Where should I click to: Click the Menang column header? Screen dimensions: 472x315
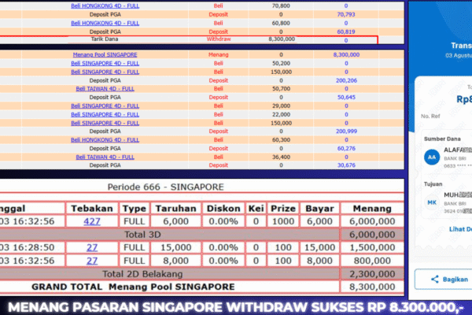click(x=372, y=209)
